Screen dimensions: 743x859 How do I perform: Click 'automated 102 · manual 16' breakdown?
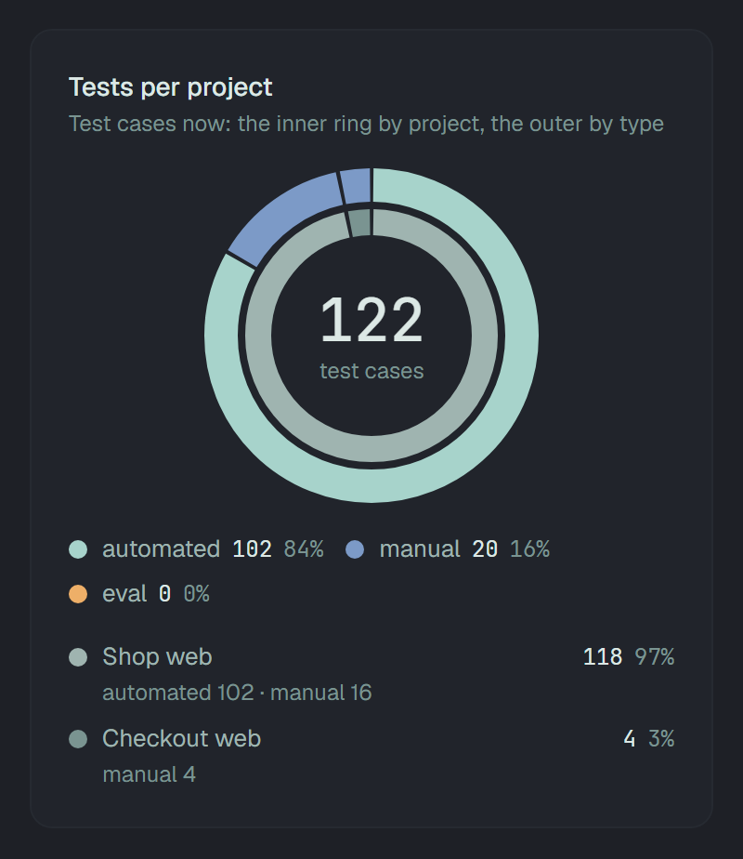pos(237,693)
